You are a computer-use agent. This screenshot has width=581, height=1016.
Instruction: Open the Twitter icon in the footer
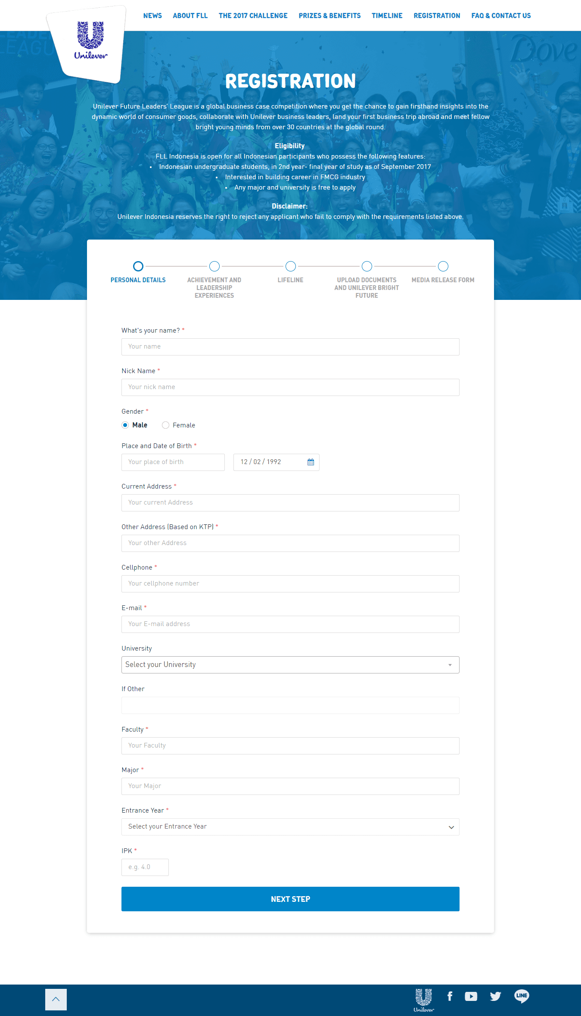[495, 996]
